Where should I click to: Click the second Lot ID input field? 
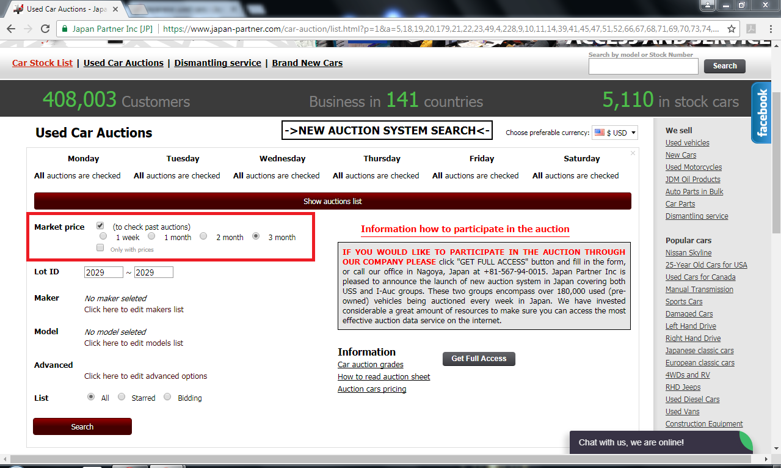click(154, 272)
